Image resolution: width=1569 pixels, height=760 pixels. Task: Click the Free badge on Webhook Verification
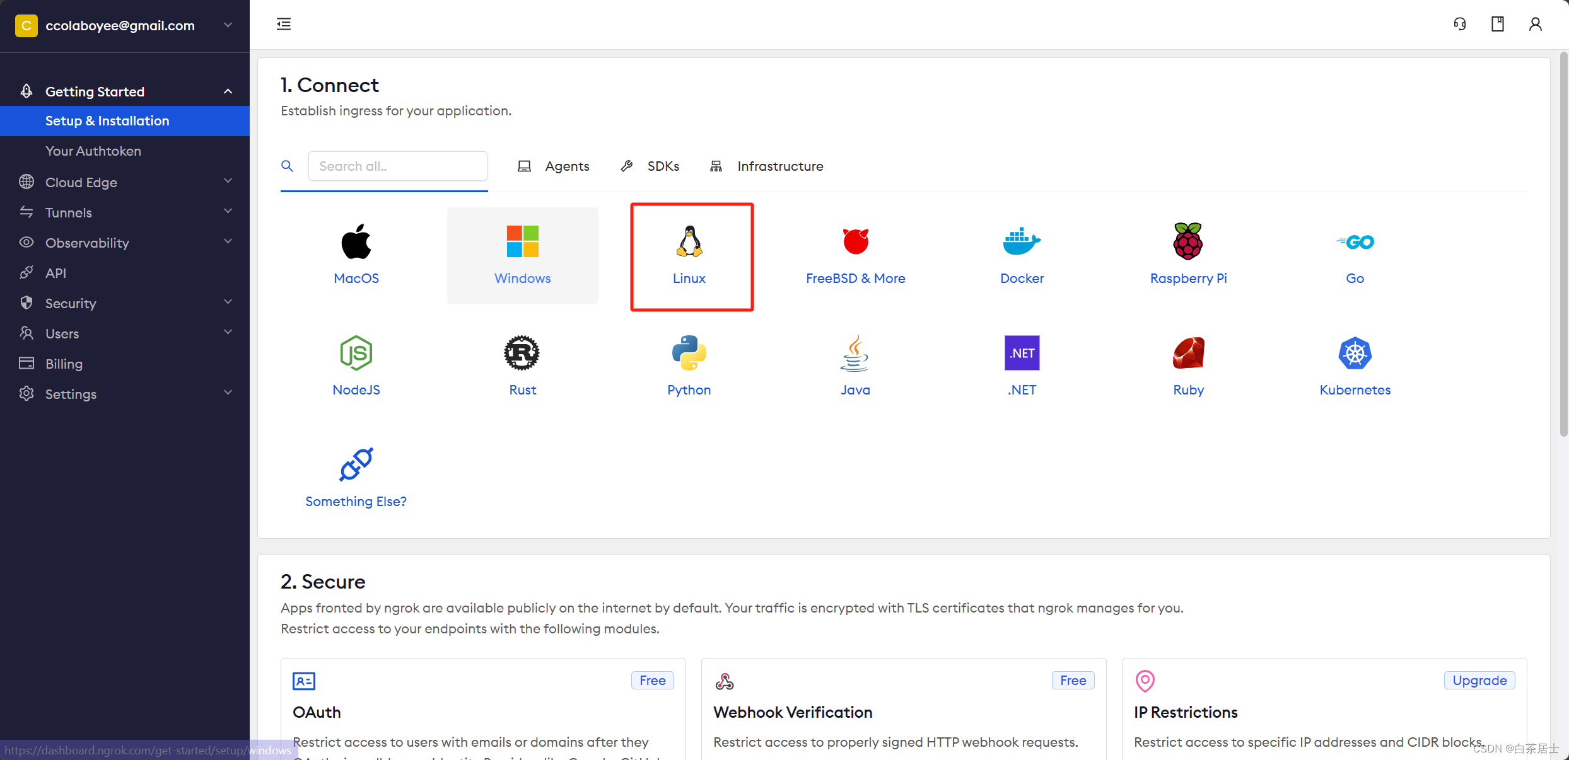tap(1073, 680)
